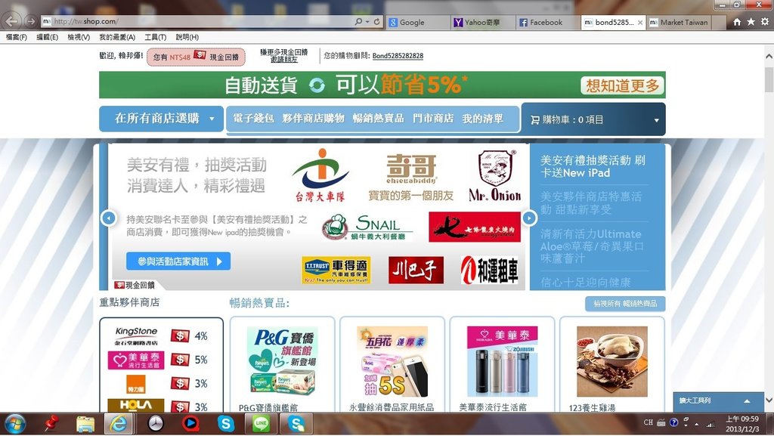Screen dimensions: 774x436
Task: Click the browser Back arrow button
Action: pyautogui.click(x=12, y=20)
